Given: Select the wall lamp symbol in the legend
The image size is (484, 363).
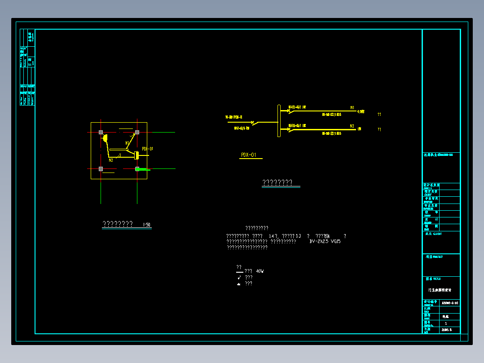Looking at the screenshot, I should pos(238,284).
